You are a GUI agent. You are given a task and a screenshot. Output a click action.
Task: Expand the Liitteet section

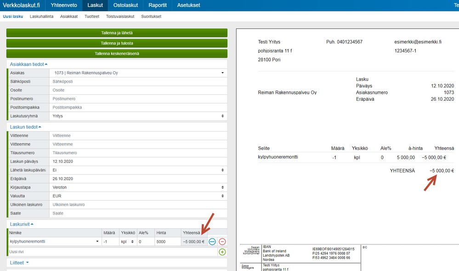tap(19, 263)
